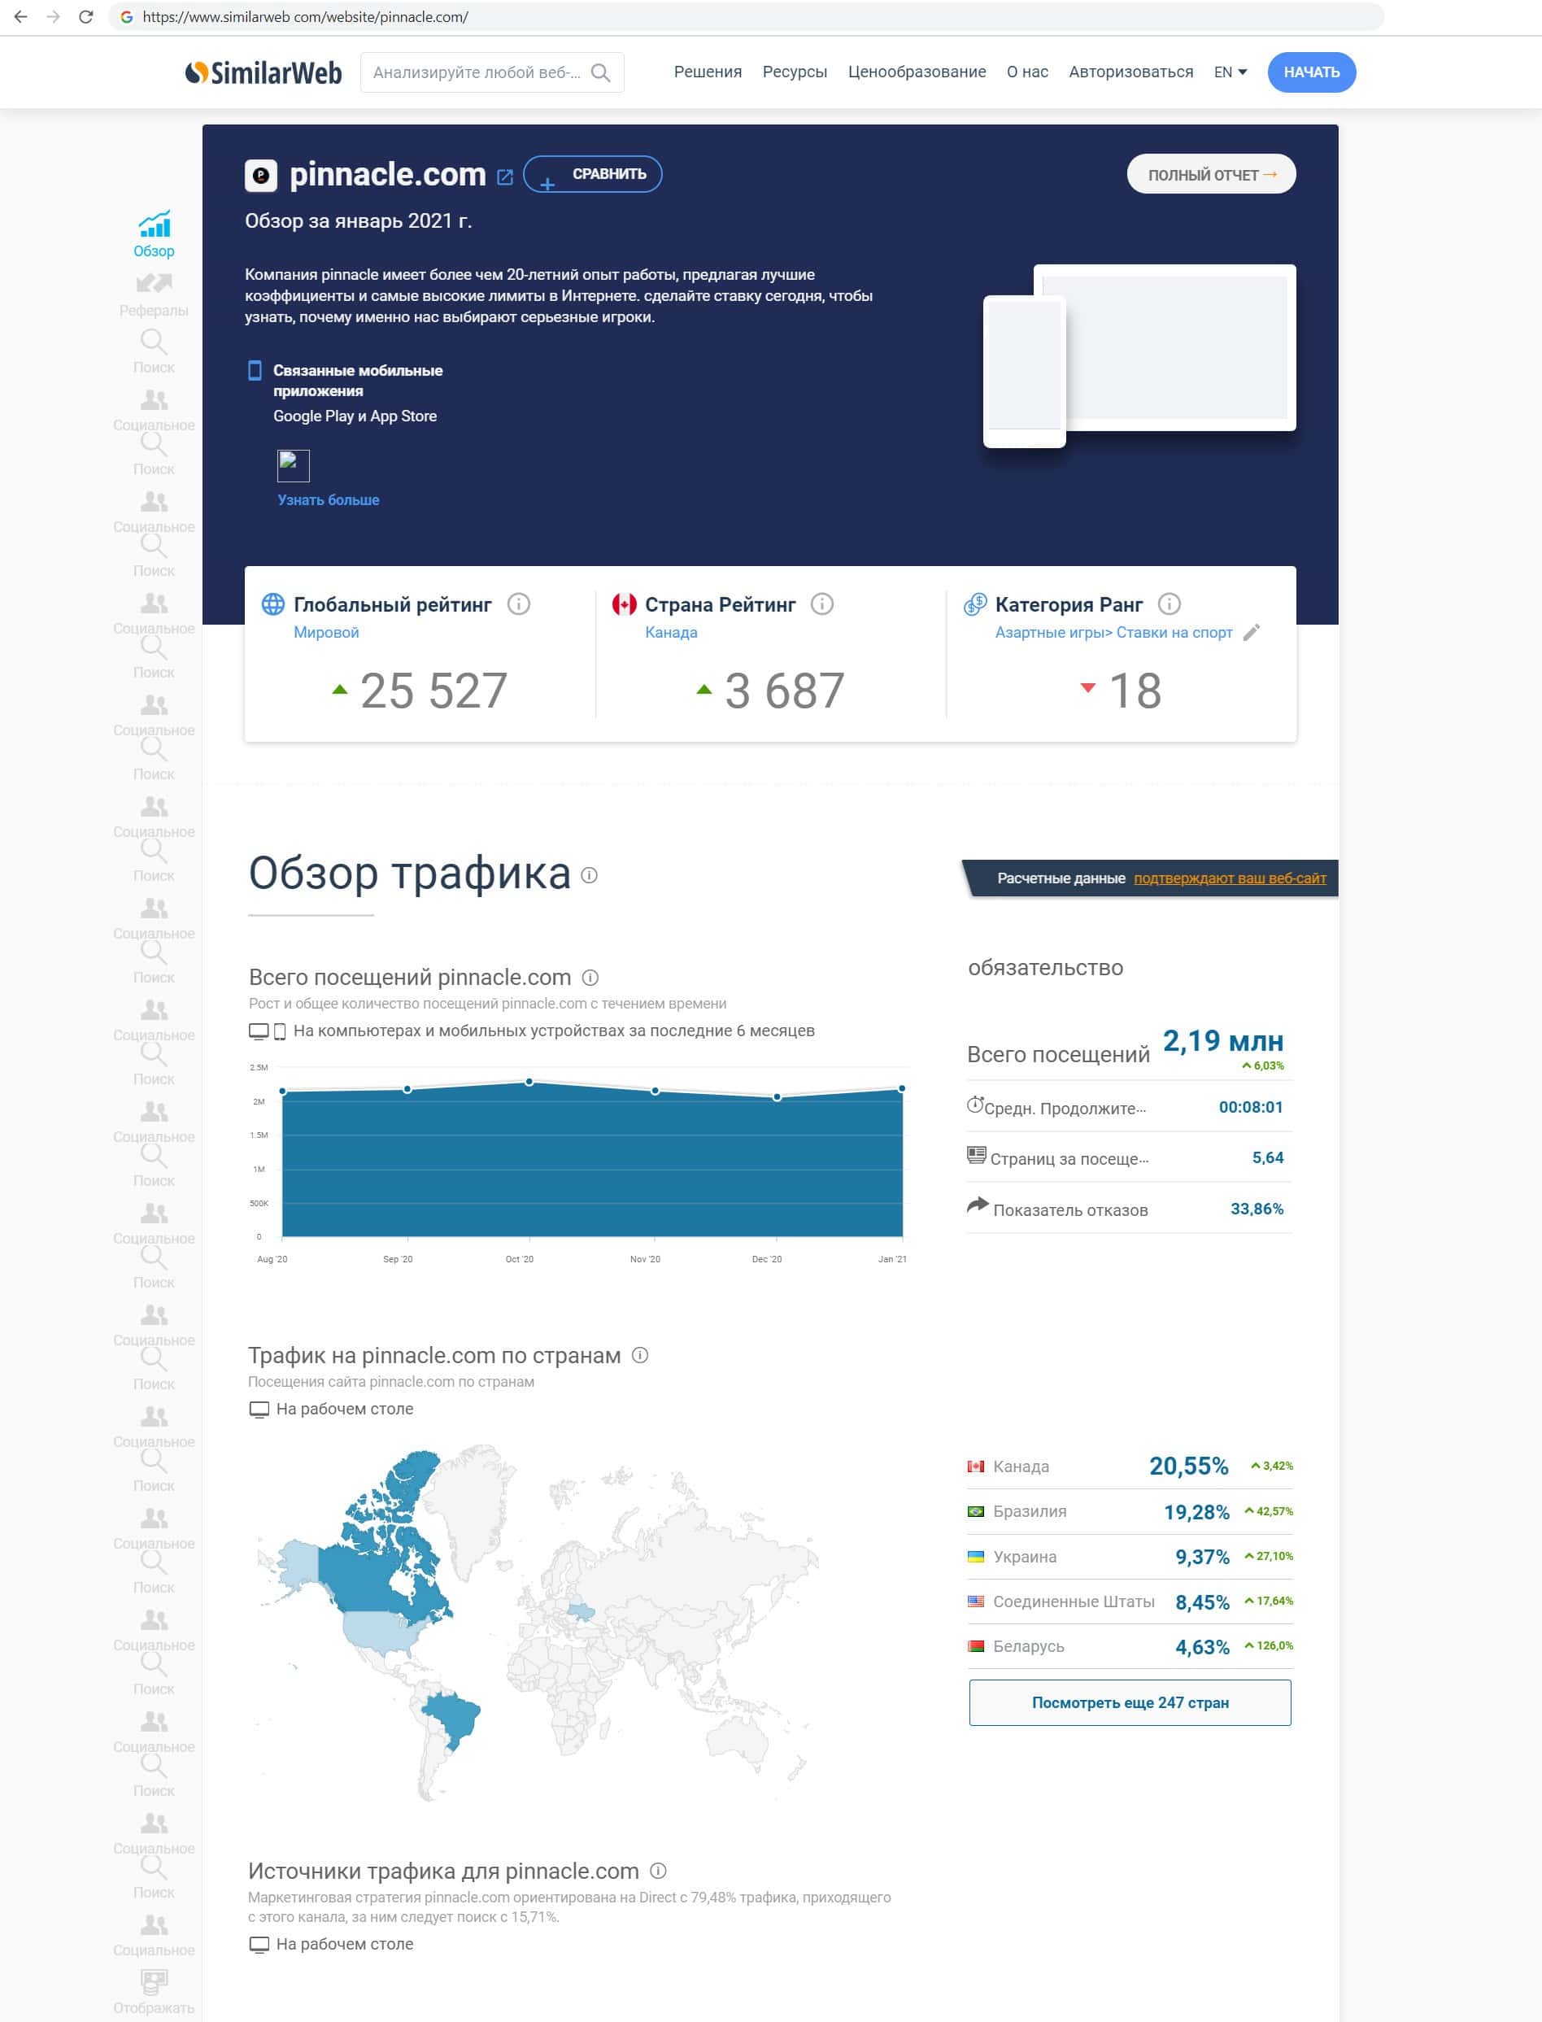Image resolution: width=1542 pixels, height=2022 pixels.
Task: Click the country rank value 3 687
Action: 785,691
